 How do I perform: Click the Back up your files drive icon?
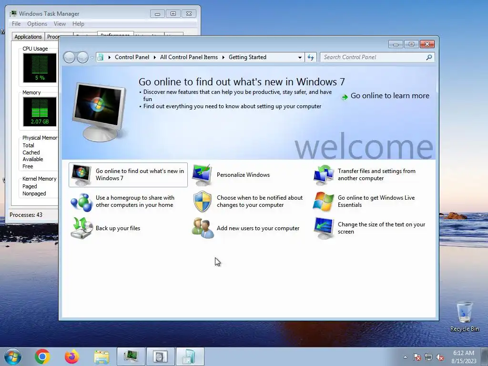pos(81,228)
